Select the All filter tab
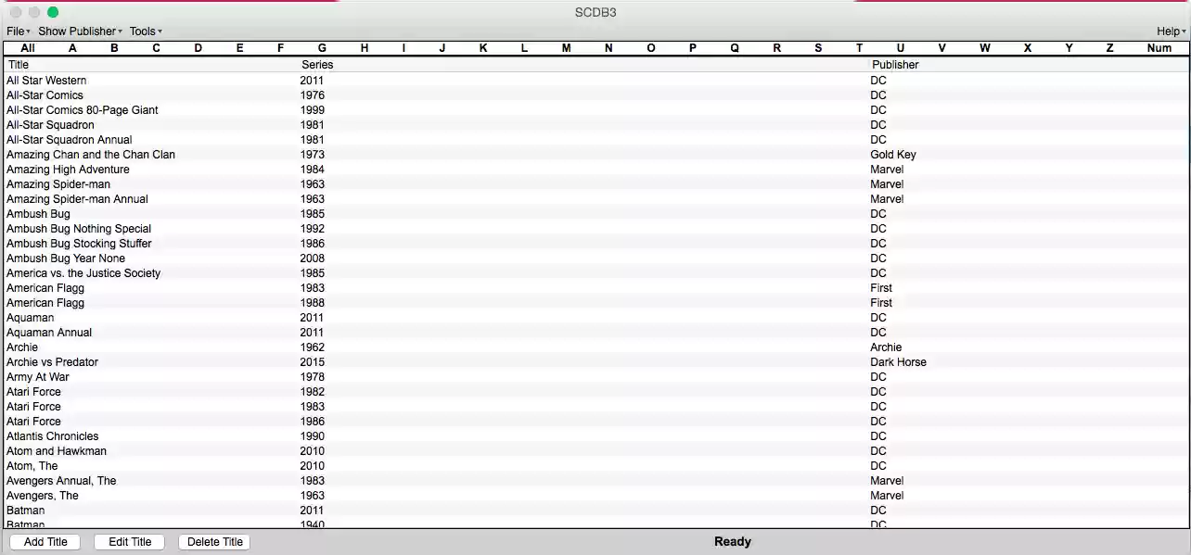1191x555 pixels. pyautogui.click(x=28, y=48)
